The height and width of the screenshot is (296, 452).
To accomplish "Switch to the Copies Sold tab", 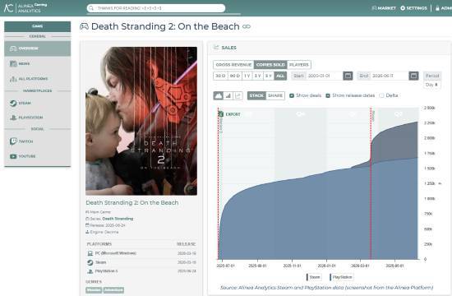I will click(x=270, y=65).
